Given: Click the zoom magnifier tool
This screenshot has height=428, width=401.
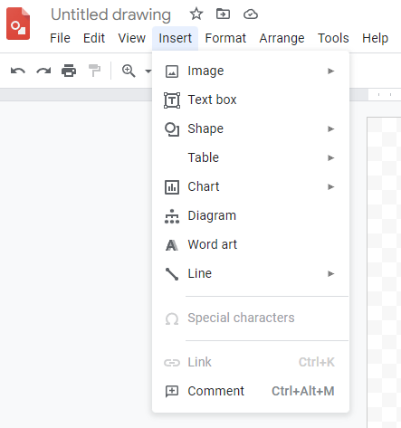Looking at the screenshot, I should tap(129, 71).
